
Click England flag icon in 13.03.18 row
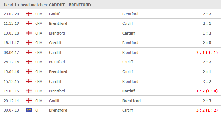click(29, 33)
